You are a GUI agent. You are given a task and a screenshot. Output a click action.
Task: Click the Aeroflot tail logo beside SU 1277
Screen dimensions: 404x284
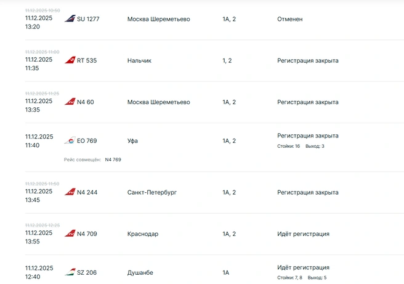point(70,18)
